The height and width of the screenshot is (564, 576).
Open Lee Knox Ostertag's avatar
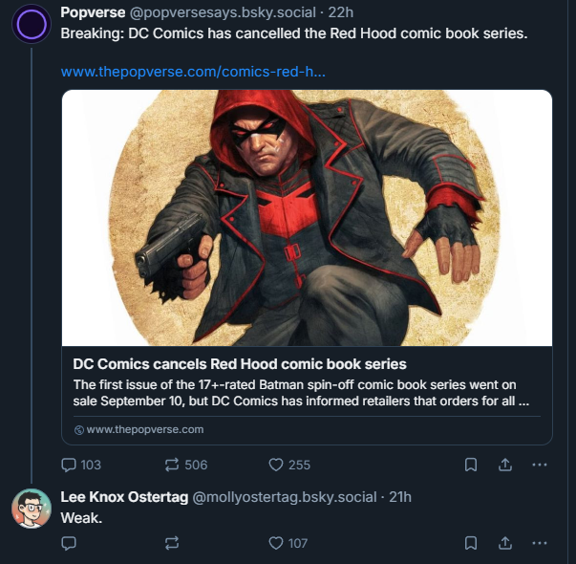(x=32, y=508)
